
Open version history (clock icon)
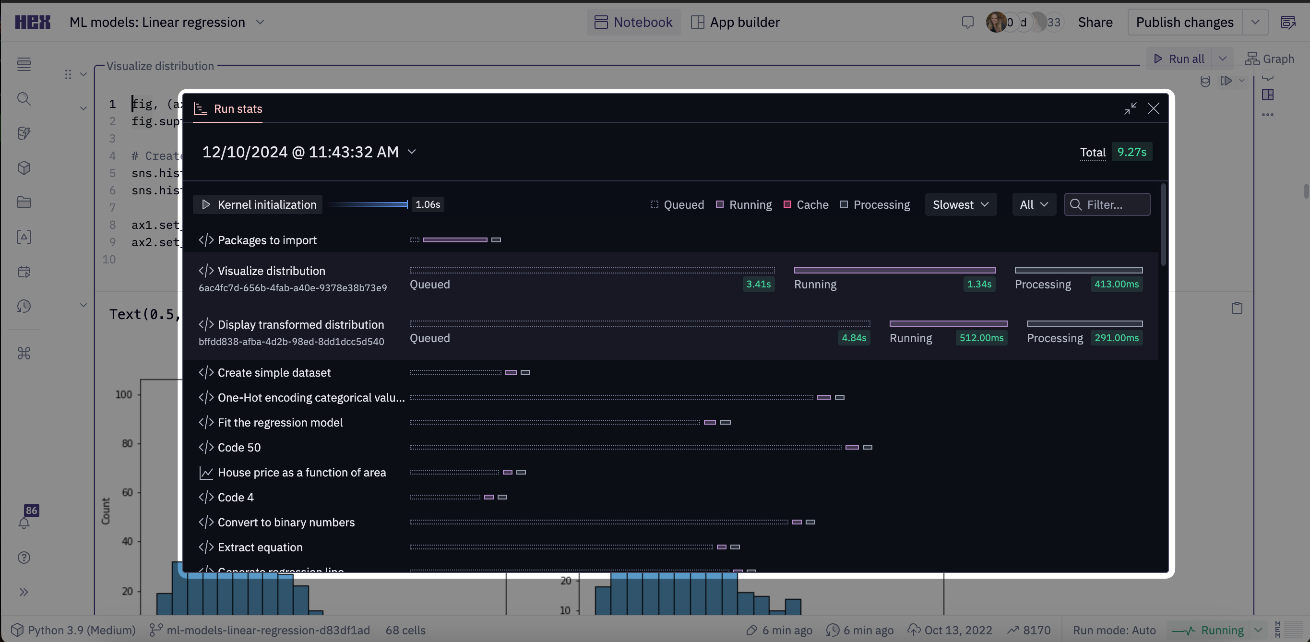pos(24,306)
